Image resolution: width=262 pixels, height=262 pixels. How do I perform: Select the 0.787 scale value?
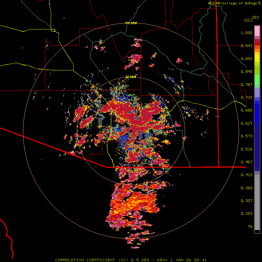pyautogui.click(x=247, y=84)
